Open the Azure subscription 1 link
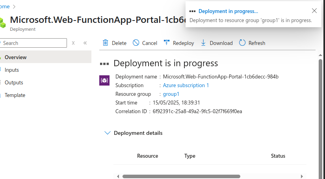Screen dimensions: 325x179 (186, 85)
